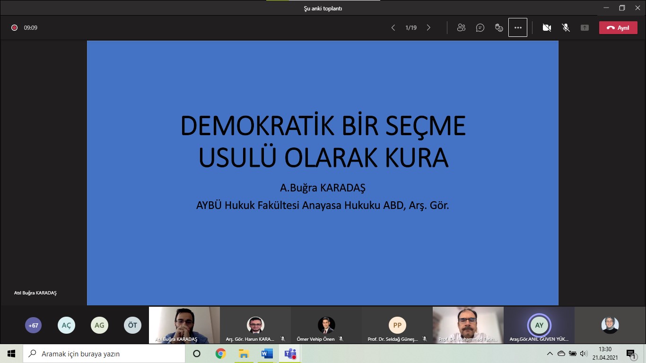Turn the camera on
Image resolution: width=646 pixels, height=363 pixels.
coord(547,28)
